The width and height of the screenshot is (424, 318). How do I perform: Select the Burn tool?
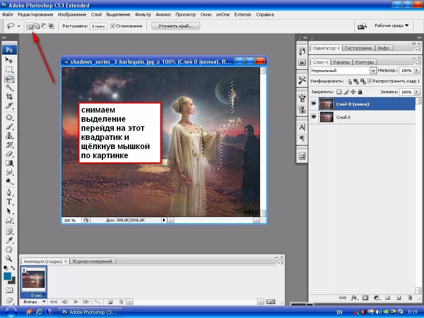point(9,181)
